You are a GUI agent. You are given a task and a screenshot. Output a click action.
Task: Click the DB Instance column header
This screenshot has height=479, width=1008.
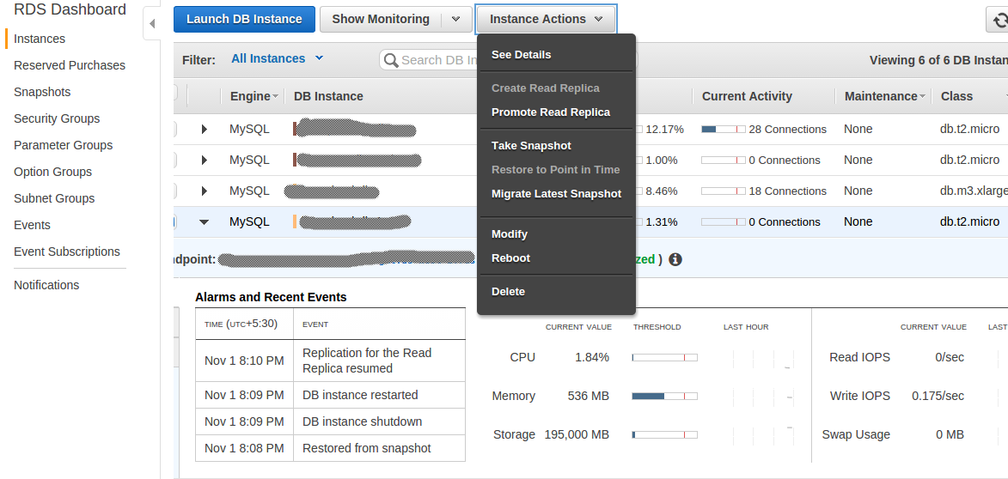[328, 96]
